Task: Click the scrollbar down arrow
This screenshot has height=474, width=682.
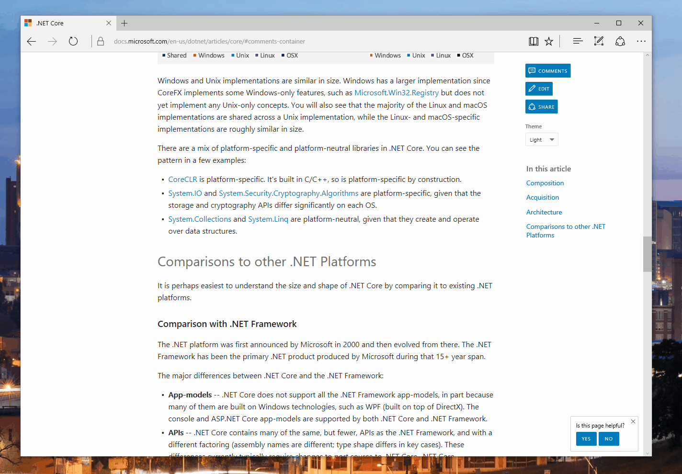Action: (648, 453)
